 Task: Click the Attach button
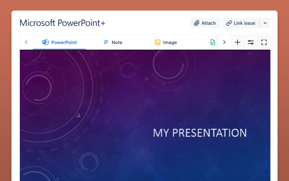coord(205,23)
